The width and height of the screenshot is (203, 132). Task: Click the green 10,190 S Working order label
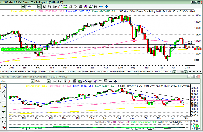click(13, 49)
